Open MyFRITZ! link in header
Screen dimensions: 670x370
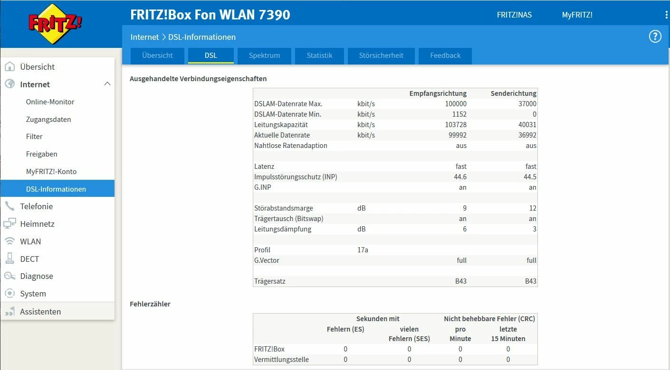coord(577,15)
